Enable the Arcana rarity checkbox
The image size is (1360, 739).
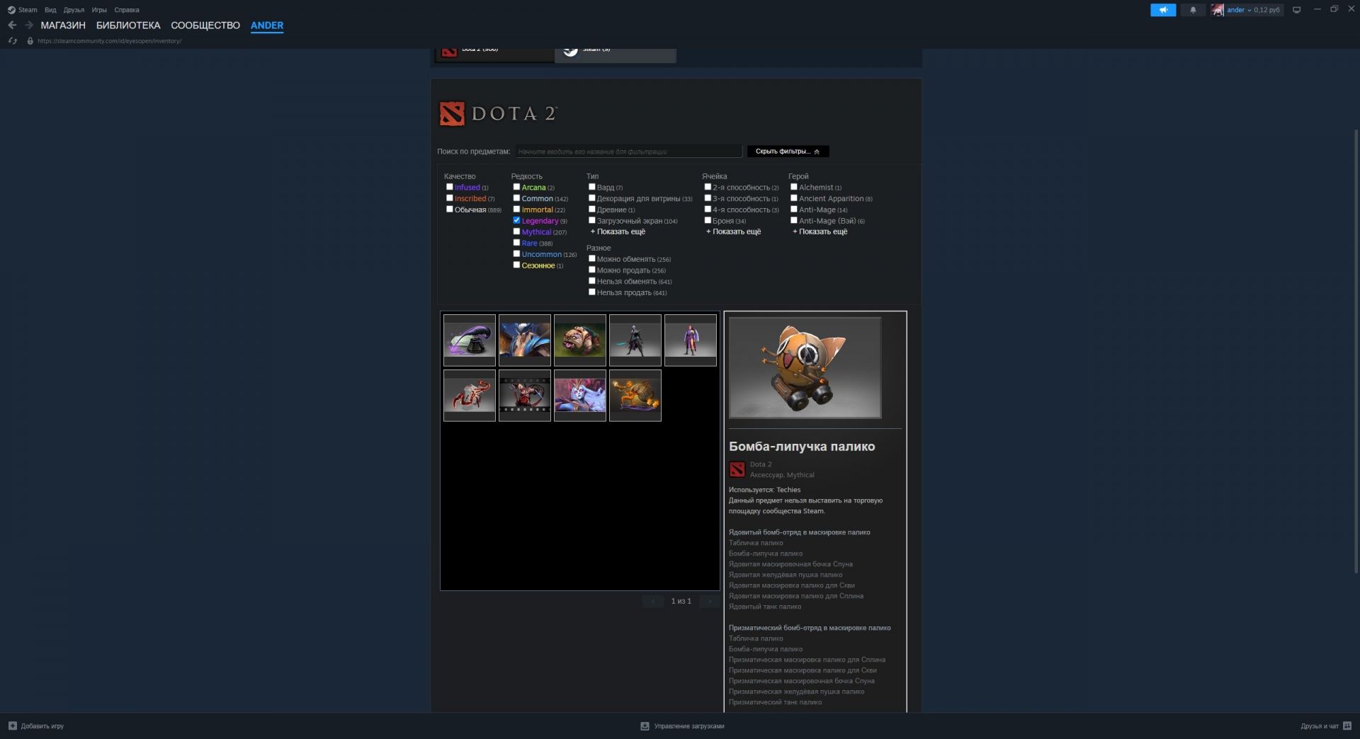click(x=516, y=188)
